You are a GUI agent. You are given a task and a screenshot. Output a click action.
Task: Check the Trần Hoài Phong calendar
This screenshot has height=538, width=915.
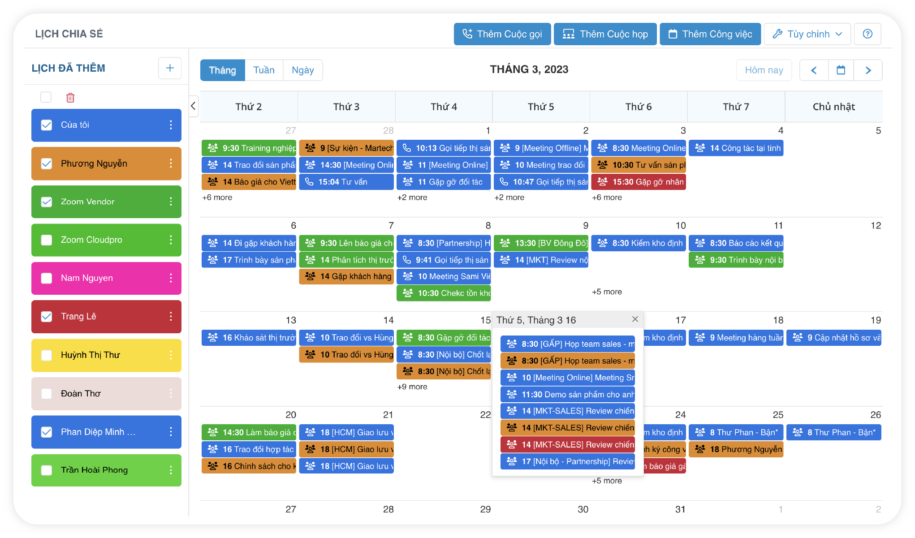(47, 470)
